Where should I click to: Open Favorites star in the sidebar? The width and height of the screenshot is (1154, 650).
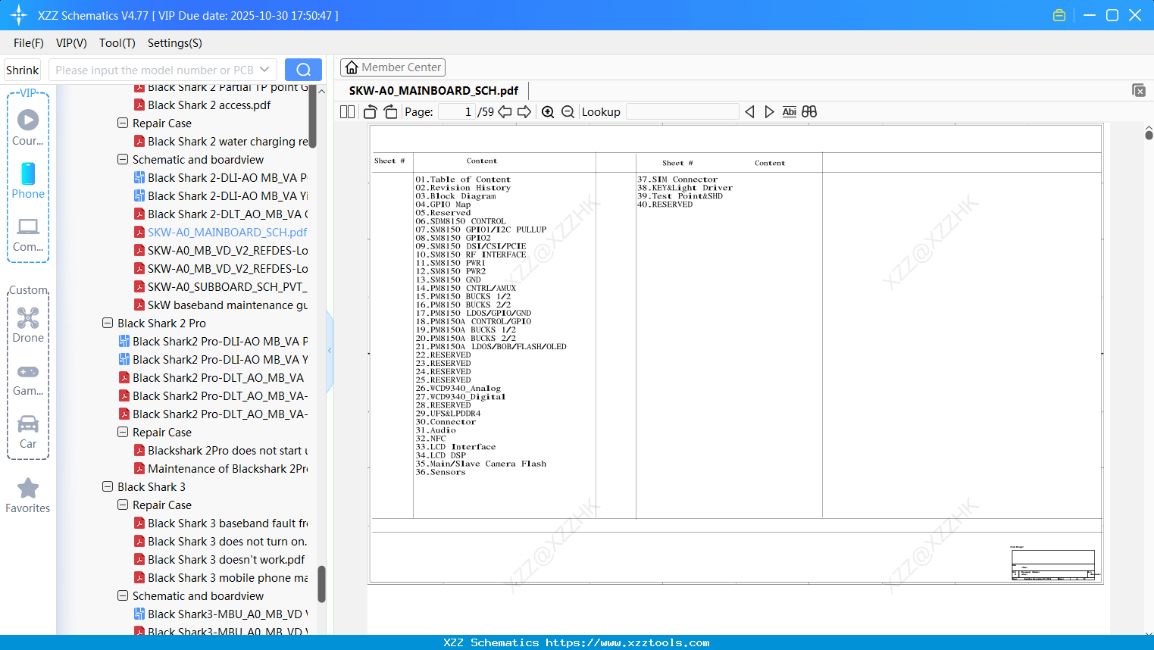coord(28,495)
